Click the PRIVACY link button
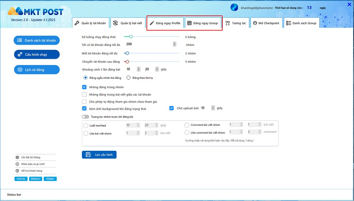The width and height of the screenshot is (354, 201). pos(36,179)
